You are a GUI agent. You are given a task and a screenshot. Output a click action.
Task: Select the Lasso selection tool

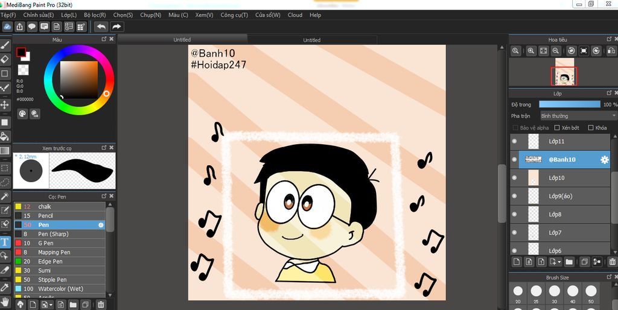[5, 182]
